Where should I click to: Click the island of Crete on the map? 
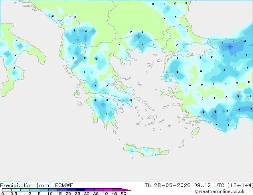click(x=146, y=150)
